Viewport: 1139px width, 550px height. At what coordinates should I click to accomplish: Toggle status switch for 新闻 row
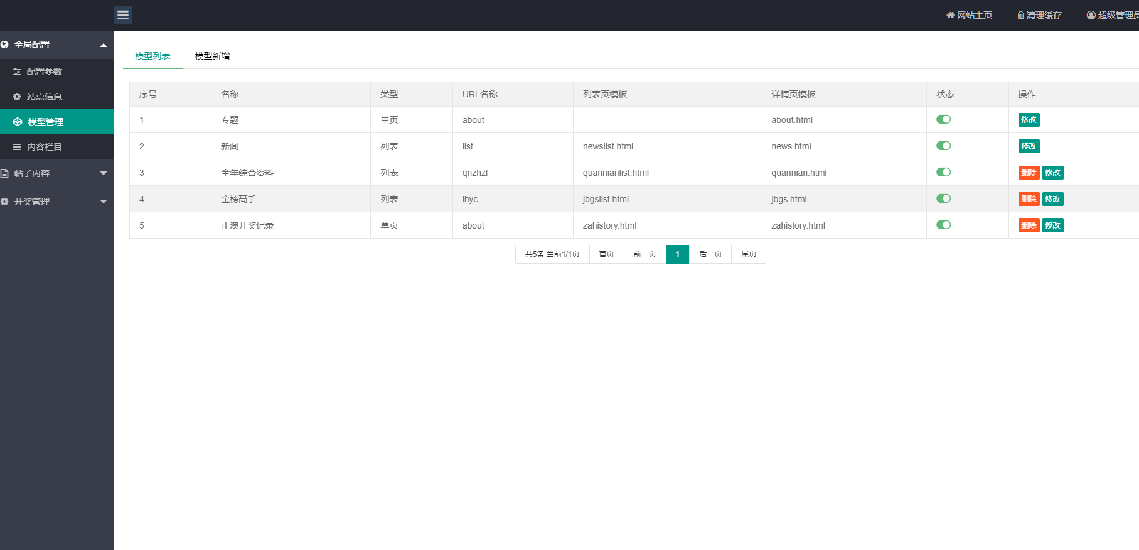[944, 146]
